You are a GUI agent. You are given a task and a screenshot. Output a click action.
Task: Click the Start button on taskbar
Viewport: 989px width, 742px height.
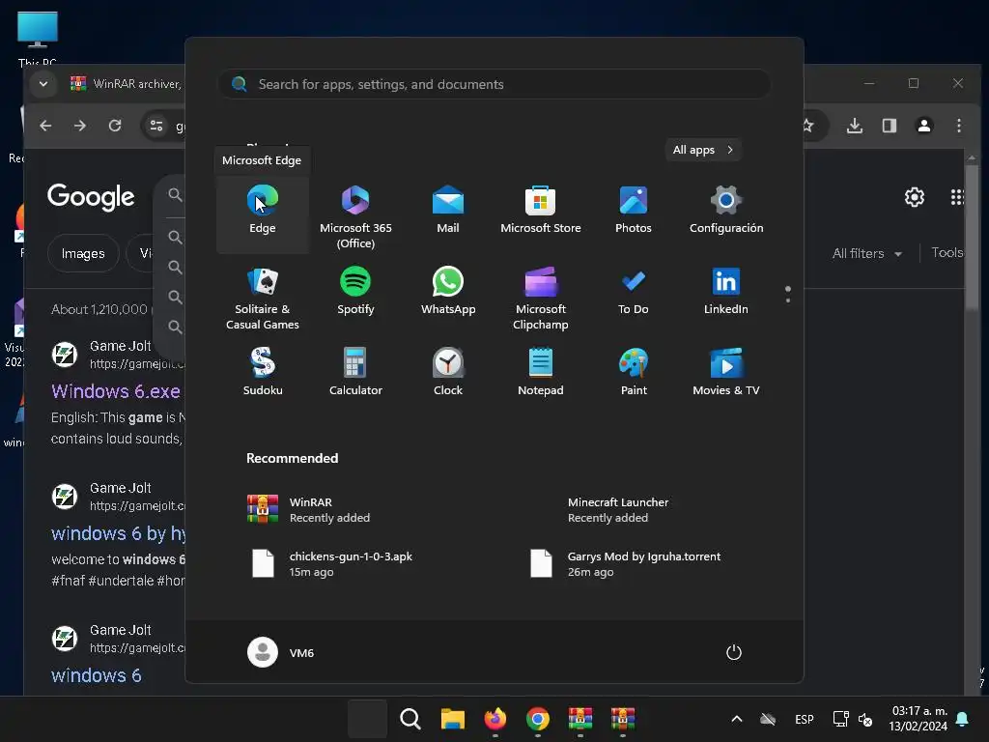tap(368, 719)
